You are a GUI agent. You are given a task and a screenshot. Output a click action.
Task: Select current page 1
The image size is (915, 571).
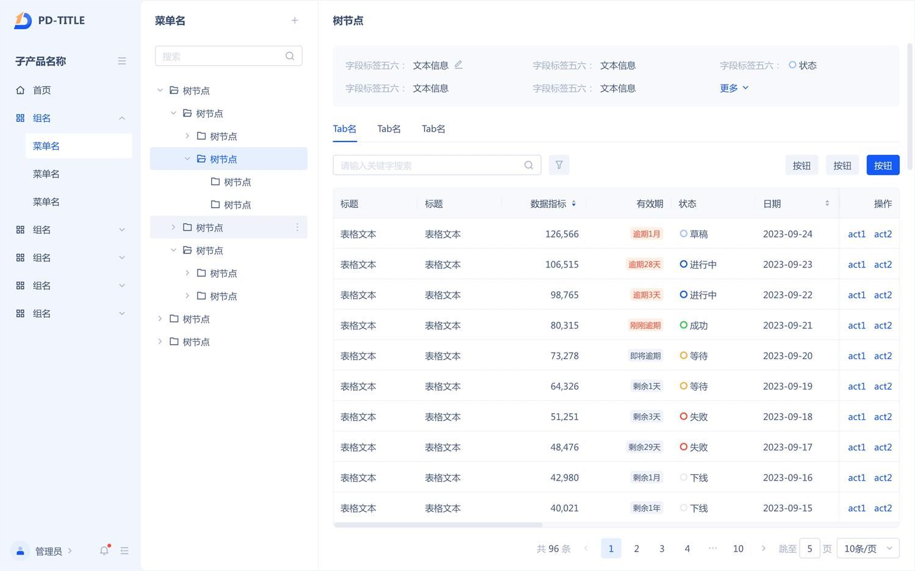pyautogui.click(x=611, y=548)
